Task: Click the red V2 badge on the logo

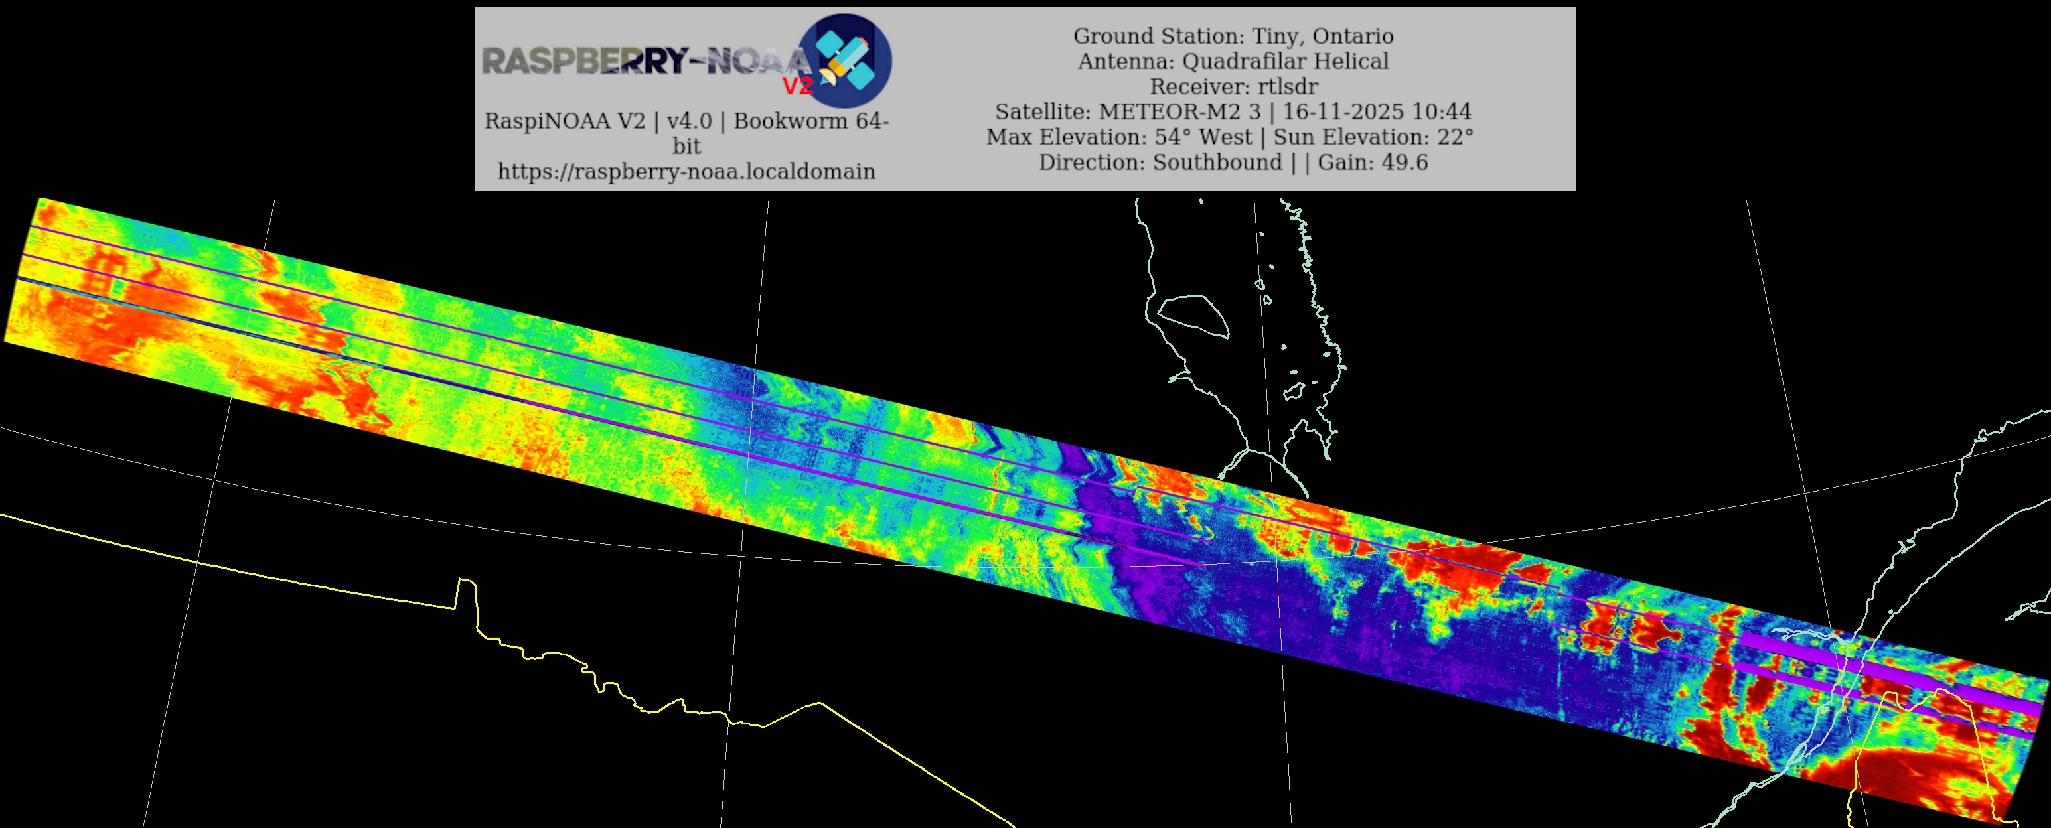Action: click(x=797, y=86)
